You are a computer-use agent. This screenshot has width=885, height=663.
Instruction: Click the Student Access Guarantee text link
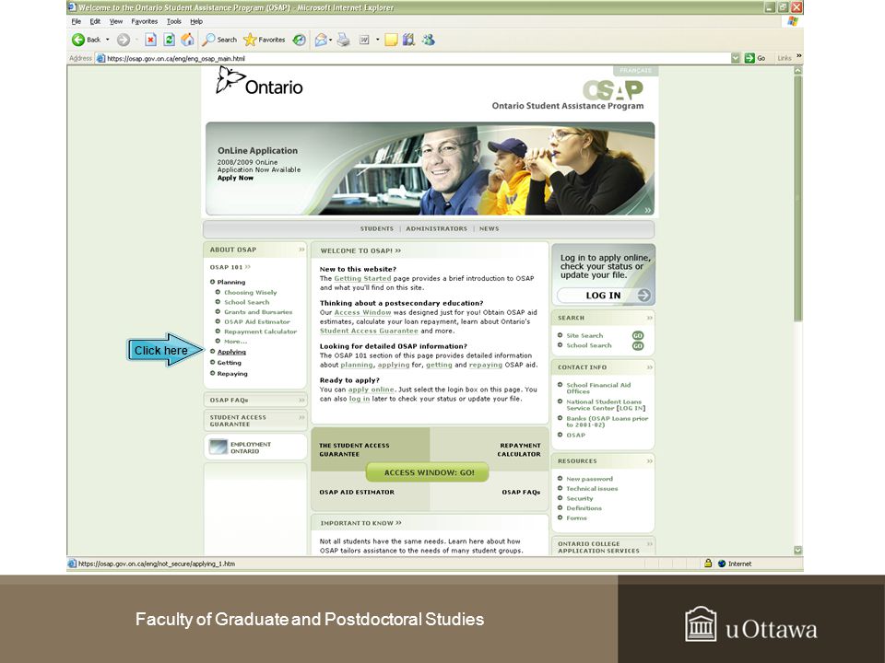[x=369, y=331]
